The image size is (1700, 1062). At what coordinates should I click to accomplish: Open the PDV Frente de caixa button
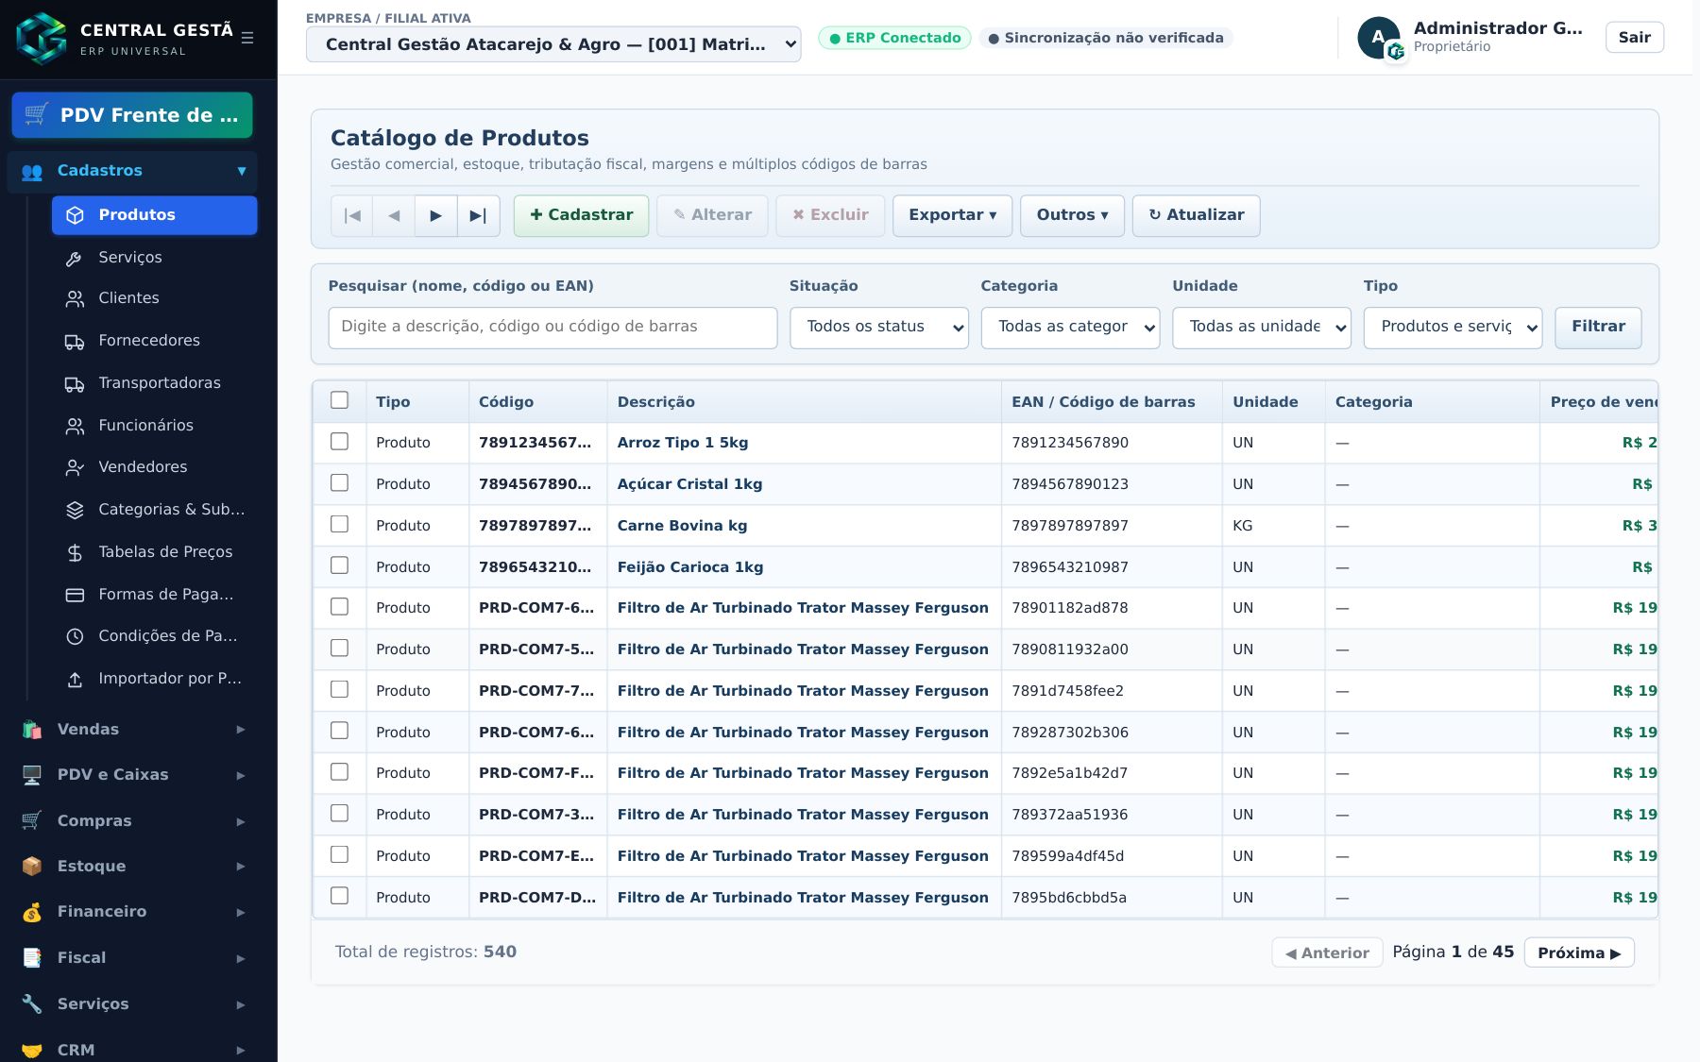tap(132, 115)
